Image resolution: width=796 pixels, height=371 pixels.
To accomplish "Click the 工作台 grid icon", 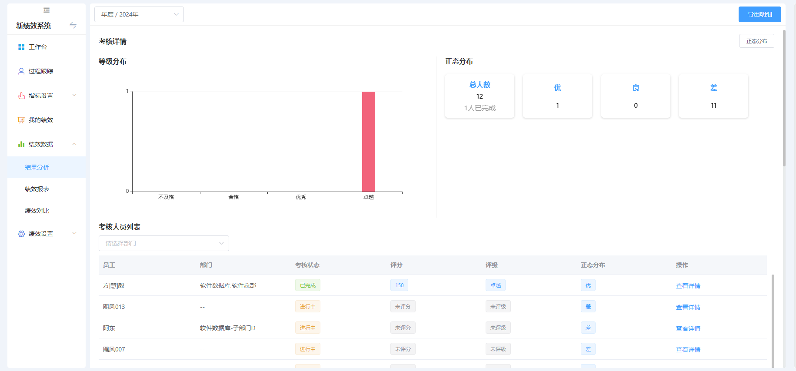I will 21,47.
